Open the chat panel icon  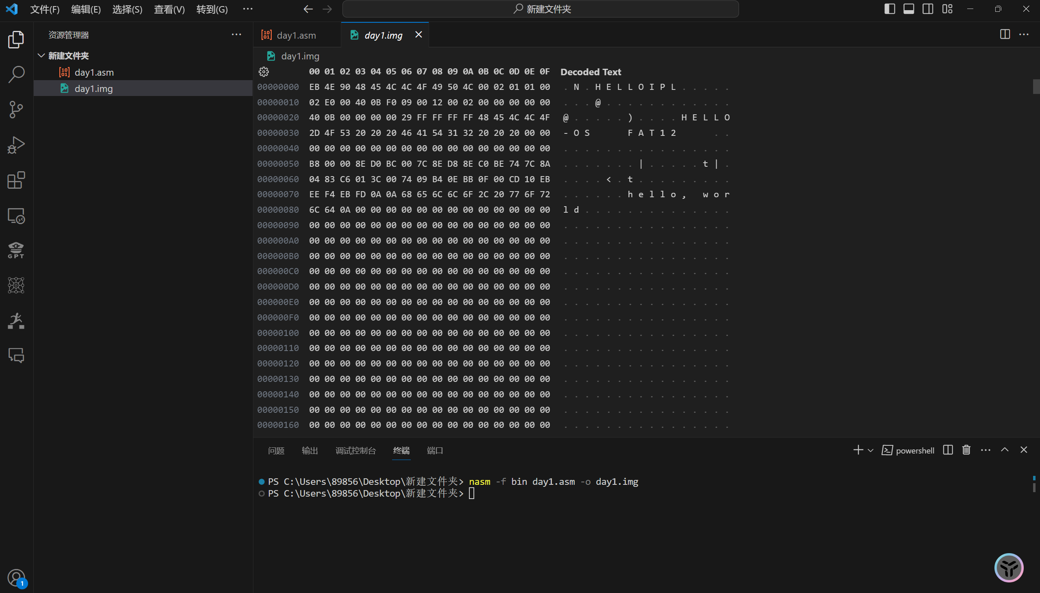click(x=16, y=355)
